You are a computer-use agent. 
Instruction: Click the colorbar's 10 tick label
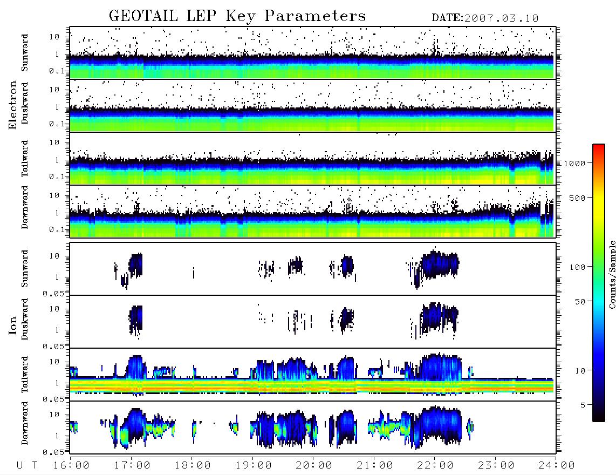[x=580, y=371]
